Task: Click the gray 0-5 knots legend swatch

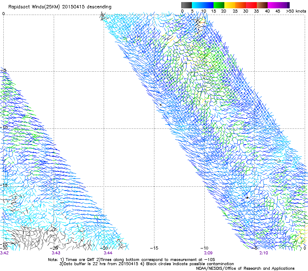Action: click(186, 5)
